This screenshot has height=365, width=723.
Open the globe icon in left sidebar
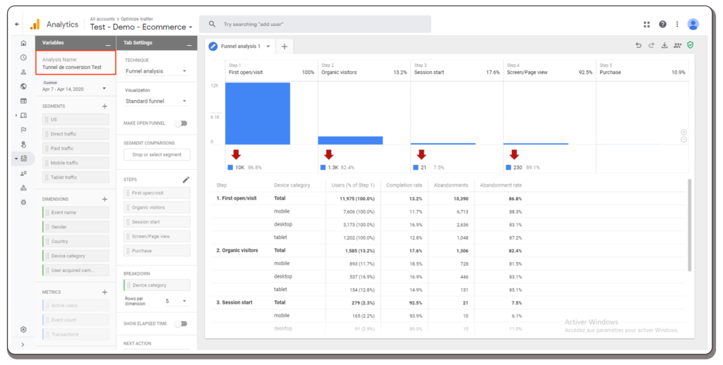coord(23,87)
